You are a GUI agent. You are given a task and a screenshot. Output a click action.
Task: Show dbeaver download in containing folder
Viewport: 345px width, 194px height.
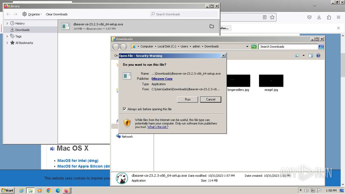(x=212, y=26)
